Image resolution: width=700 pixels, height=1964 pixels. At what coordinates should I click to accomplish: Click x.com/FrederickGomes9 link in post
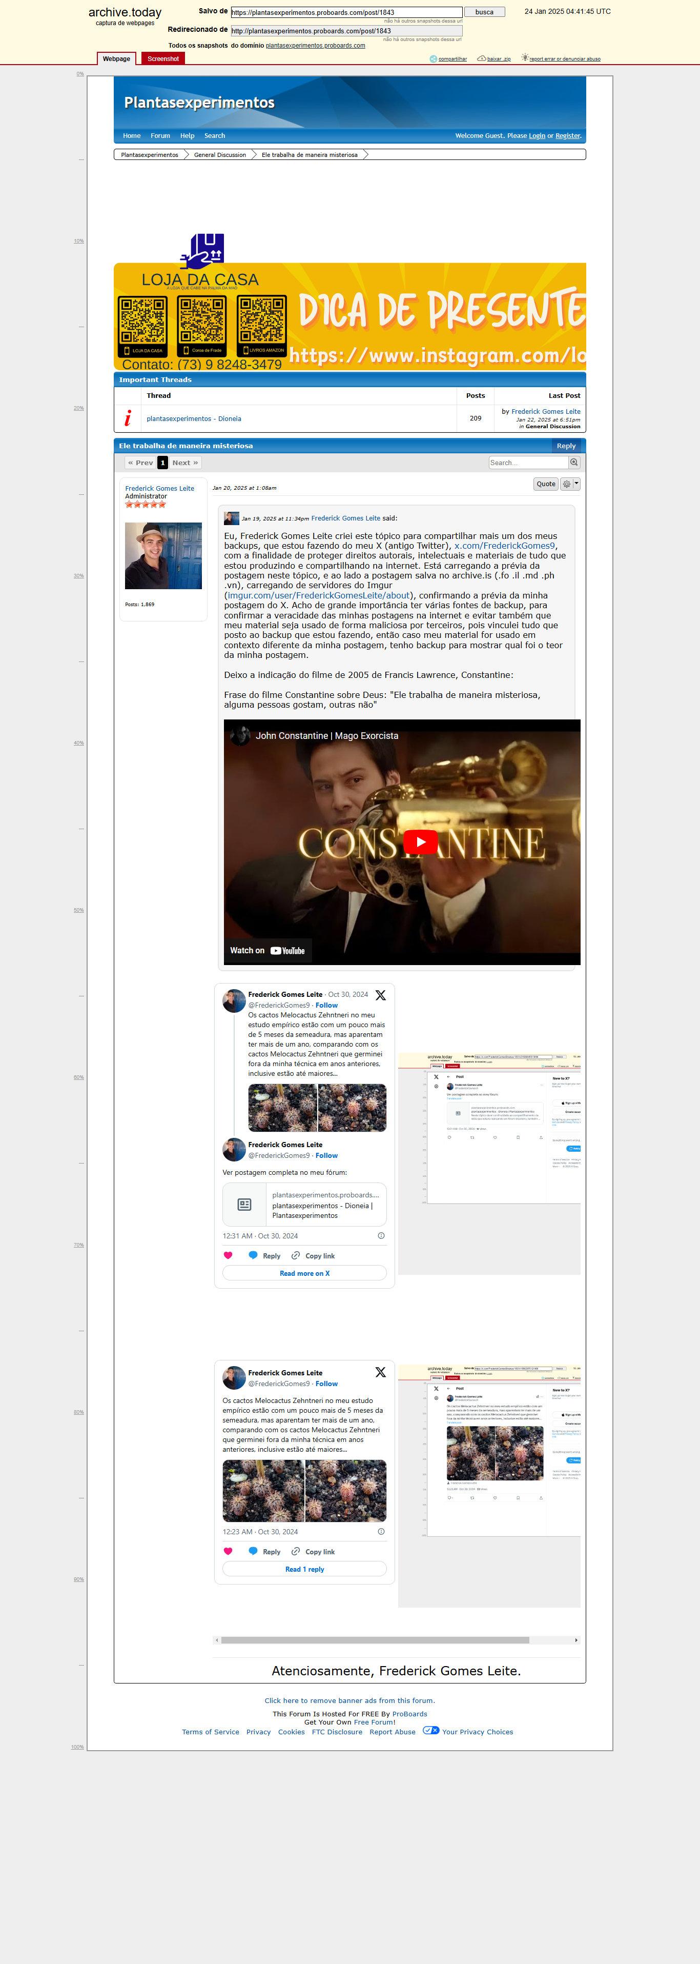[x=505, y=546]
